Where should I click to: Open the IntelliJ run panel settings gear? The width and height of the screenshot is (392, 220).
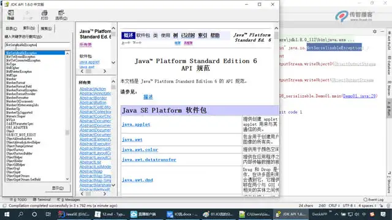point(374,31)
